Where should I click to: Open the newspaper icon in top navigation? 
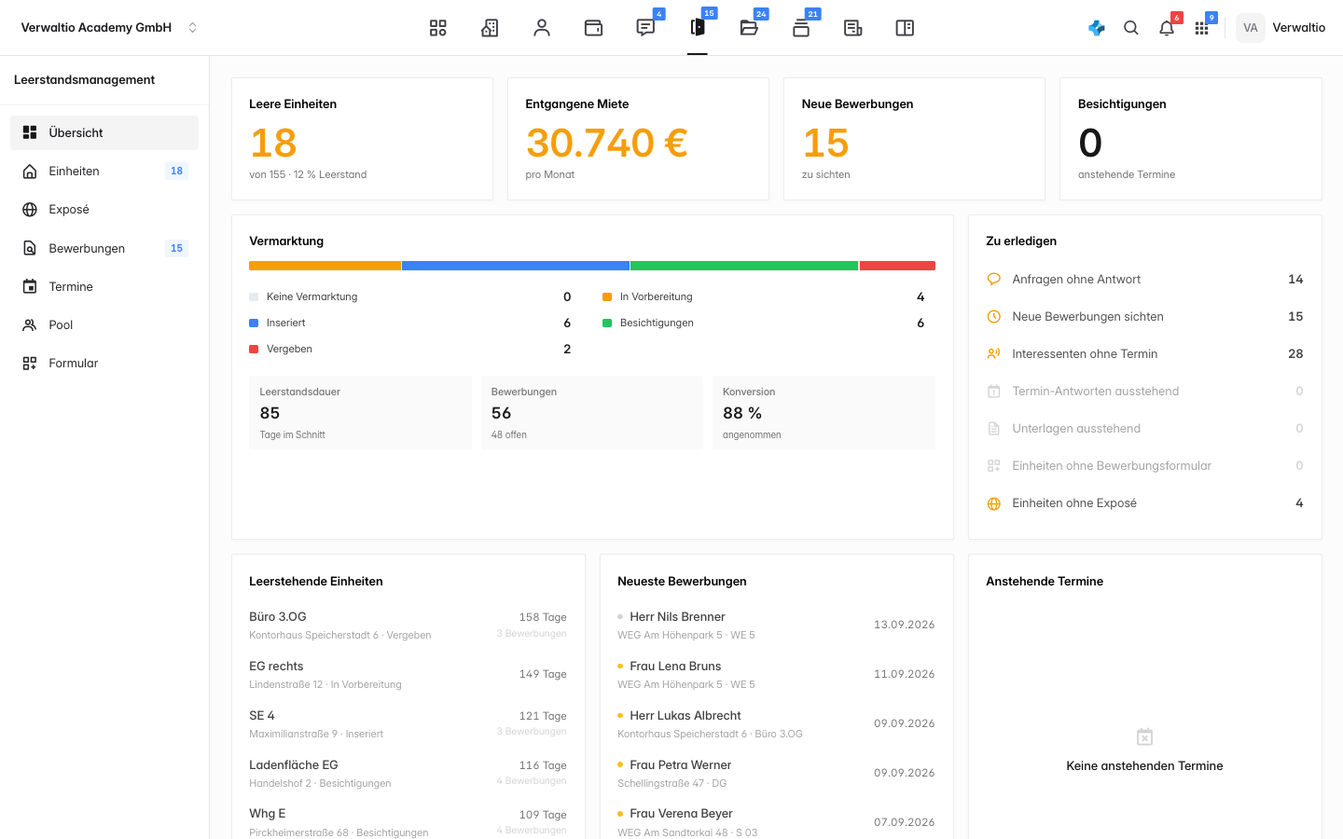852,28
